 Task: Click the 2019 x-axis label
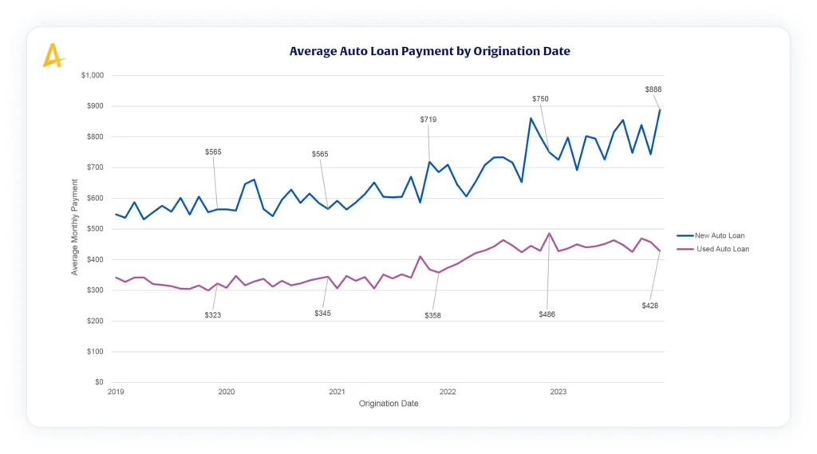tap(116, 392)
